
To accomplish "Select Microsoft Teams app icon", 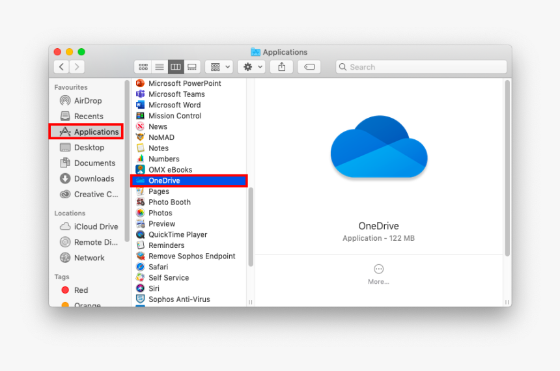I will 141,94.
